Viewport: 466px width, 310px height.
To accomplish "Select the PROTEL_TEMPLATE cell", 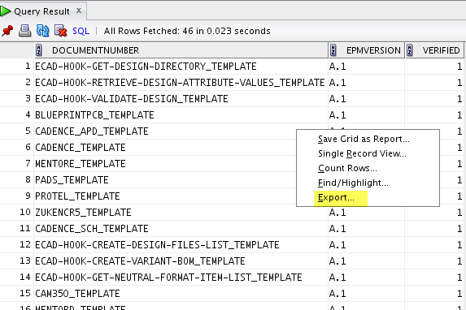I will [x=165, y=196].
